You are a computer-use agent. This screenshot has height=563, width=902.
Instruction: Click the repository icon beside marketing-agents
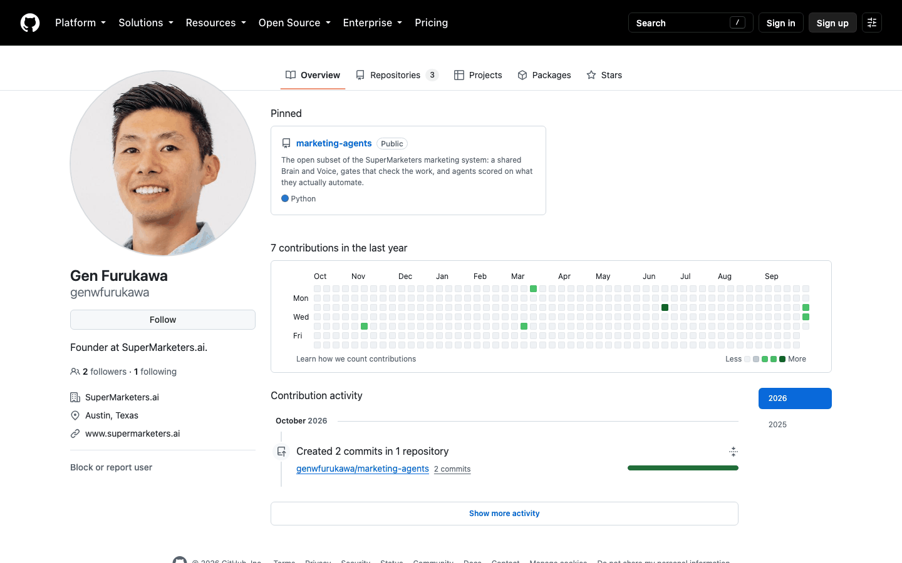pyautogui.click(x=286, y=143)
